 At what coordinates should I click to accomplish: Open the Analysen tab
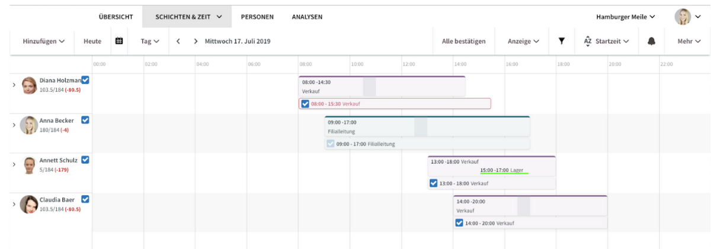point(307,17)
